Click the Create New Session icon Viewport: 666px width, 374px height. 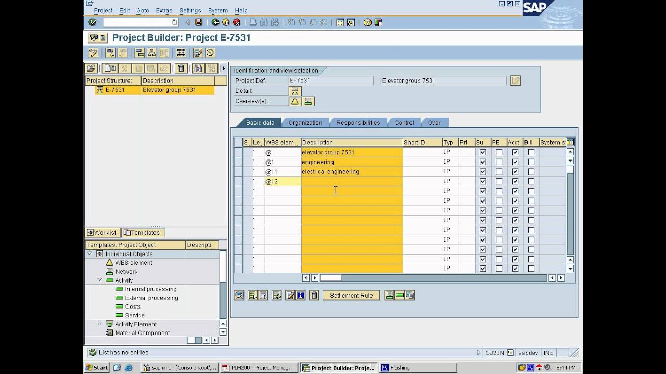point(340,22)
